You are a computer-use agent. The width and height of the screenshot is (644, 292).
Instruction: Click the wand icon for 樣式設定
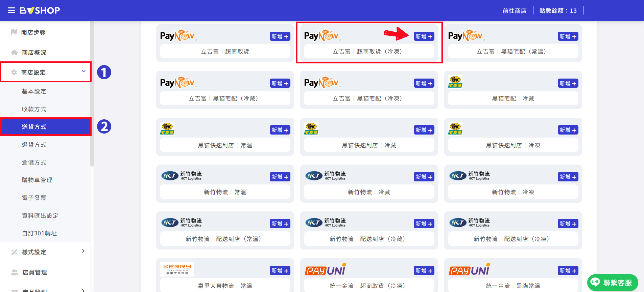pos(14,252)
